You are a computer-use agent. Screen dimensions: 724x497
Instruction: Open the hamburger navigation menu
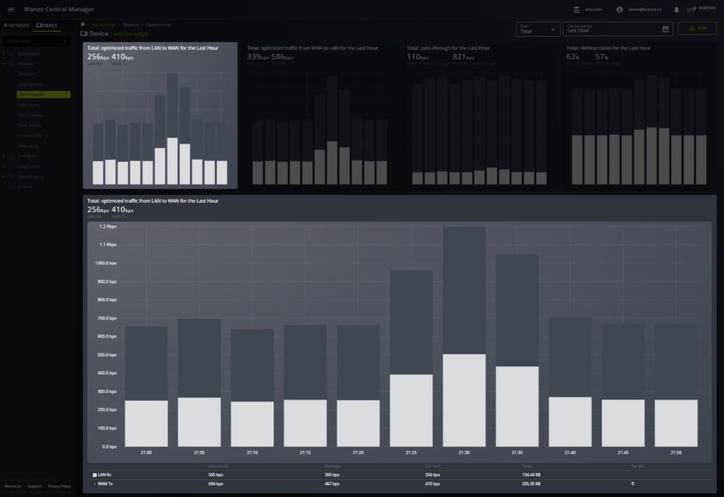click(11, 9)
